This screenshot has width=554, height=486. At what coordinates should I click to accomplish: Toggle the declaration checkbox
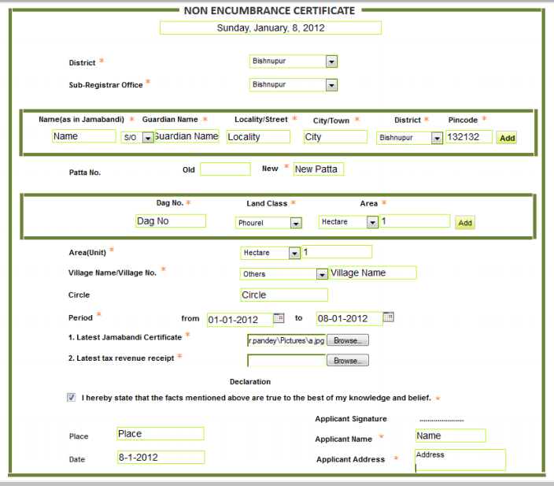coord(72,398)
